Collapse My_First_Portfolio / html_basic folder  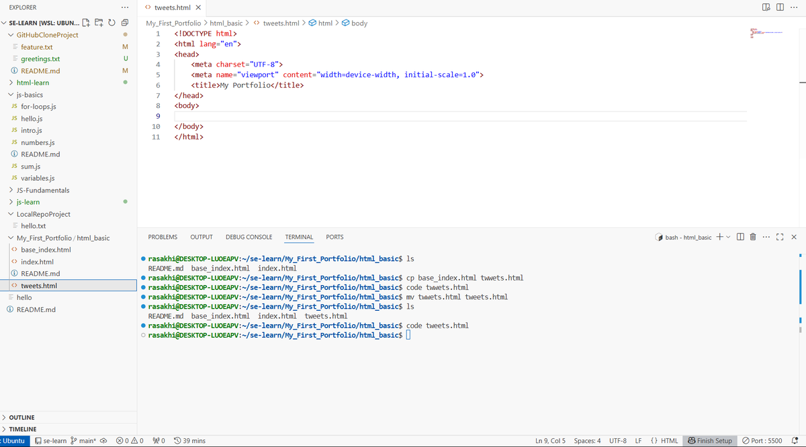(62, 238)
